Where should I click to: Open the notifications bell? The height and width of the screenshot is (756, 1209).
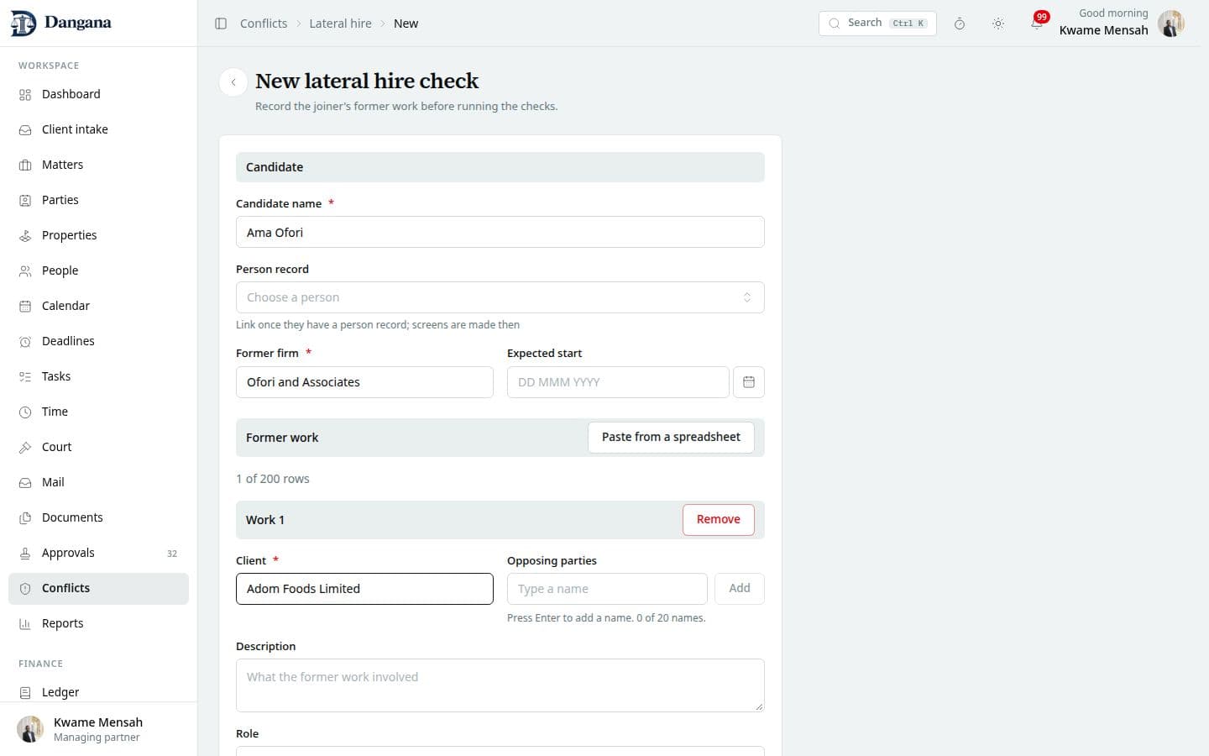[x=1037, y=24]
